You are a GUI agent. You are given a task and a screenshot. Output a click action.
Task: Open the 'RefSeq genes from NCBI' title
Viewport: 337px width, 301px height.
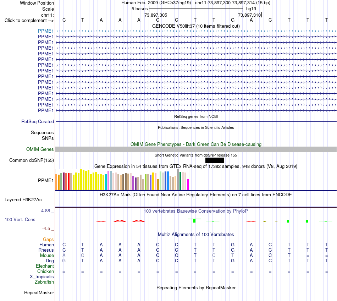point(196,116)
